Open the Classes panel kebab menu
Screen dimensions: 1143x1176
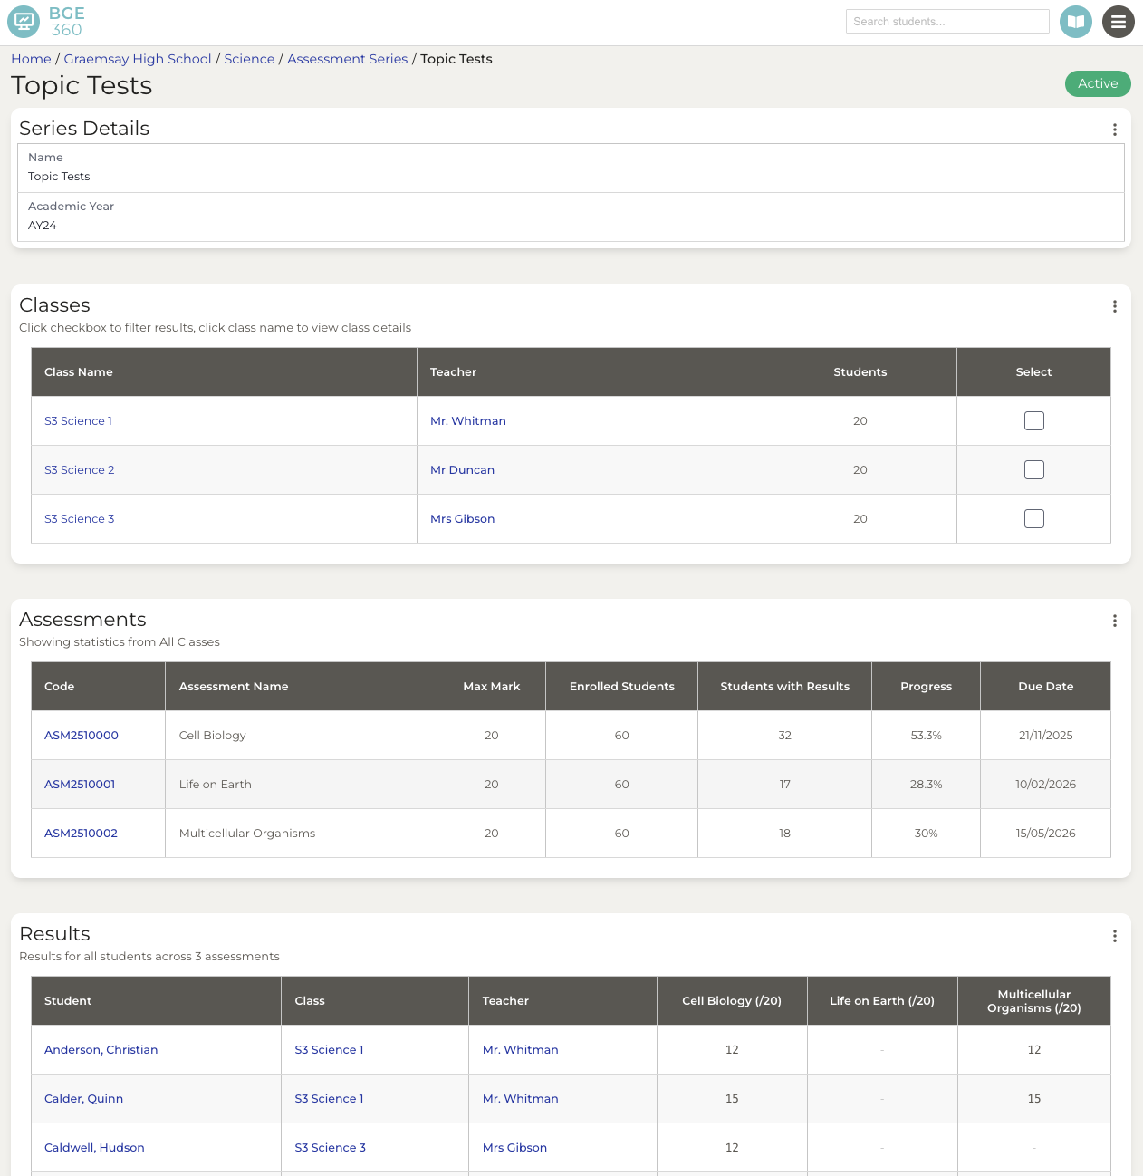pos(1115,306)
